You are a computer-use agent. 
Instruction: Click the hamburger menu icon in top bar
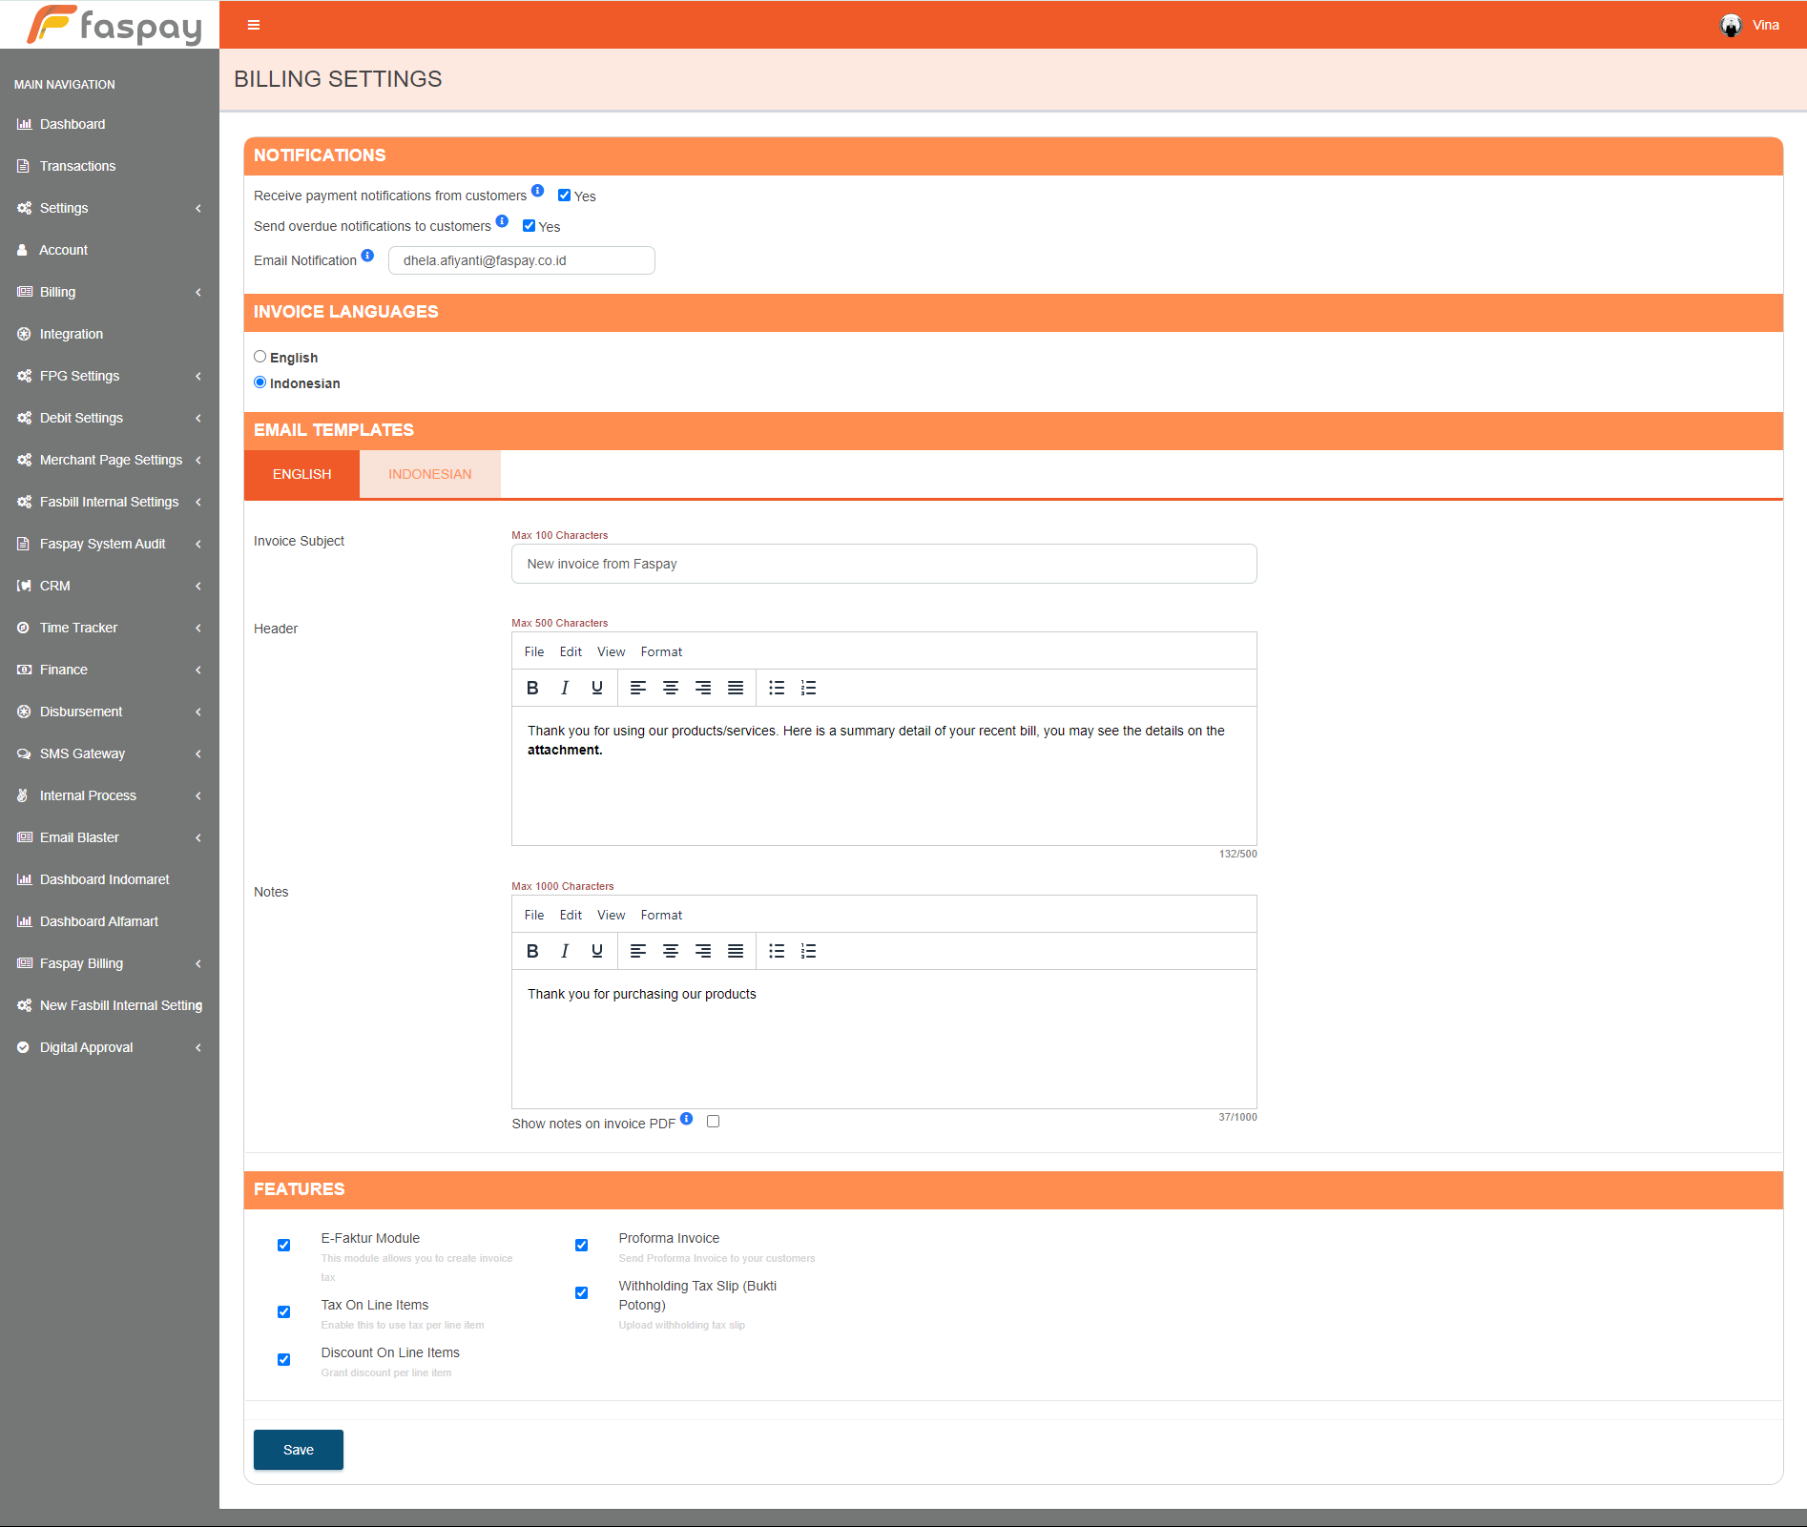(254, 25)
